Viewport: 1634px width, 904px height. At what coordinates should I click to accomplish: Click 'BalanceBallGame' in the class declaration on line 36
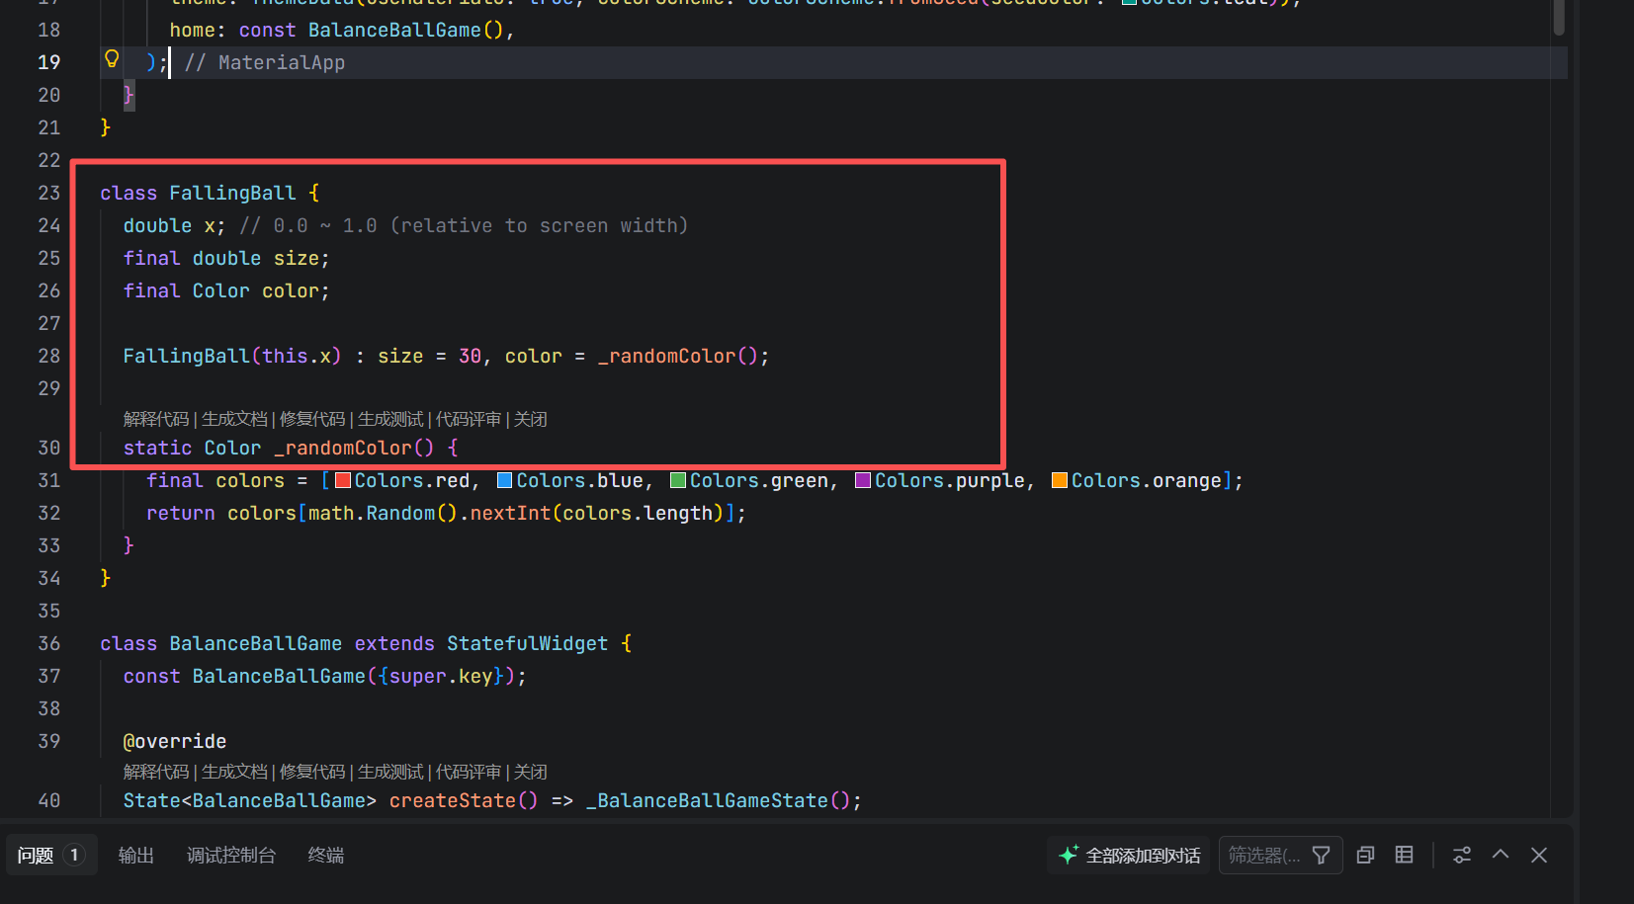256,643
